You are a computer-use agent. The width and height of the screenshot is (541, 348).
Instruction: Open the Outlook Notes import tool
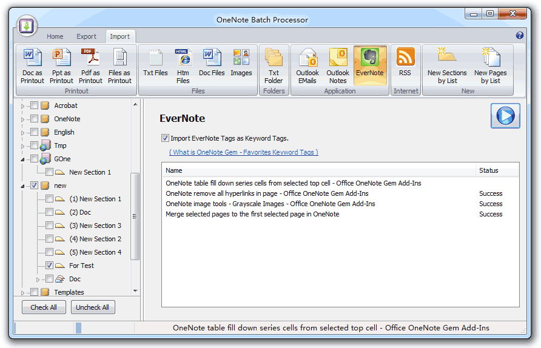click(x=338, y=66)
